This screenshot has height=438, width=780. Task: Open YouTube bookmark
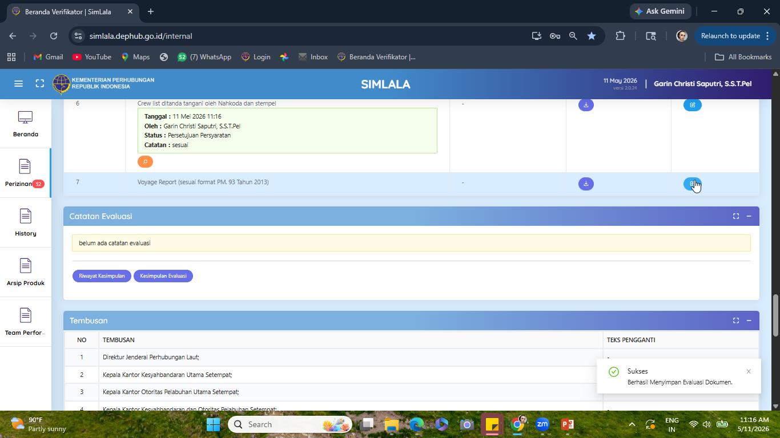pyautogui.click(x=92, y=57)
